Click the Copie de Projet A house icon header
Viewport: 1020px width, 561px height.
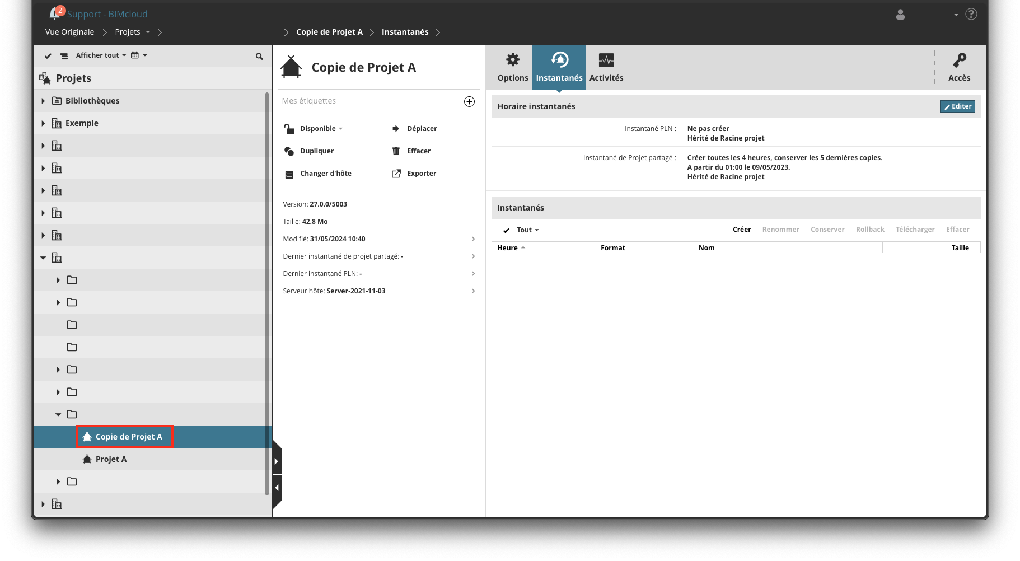coord(291,67)
